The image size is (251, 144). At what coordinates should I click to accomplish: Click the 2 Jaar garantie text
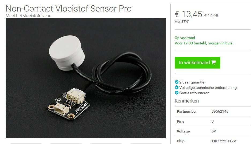[x=192, y=82]
